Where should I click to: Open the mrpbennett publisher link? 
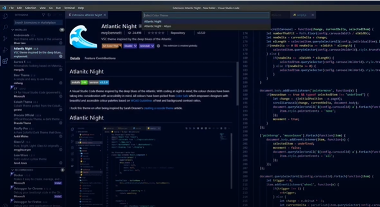tap(112, 33)
